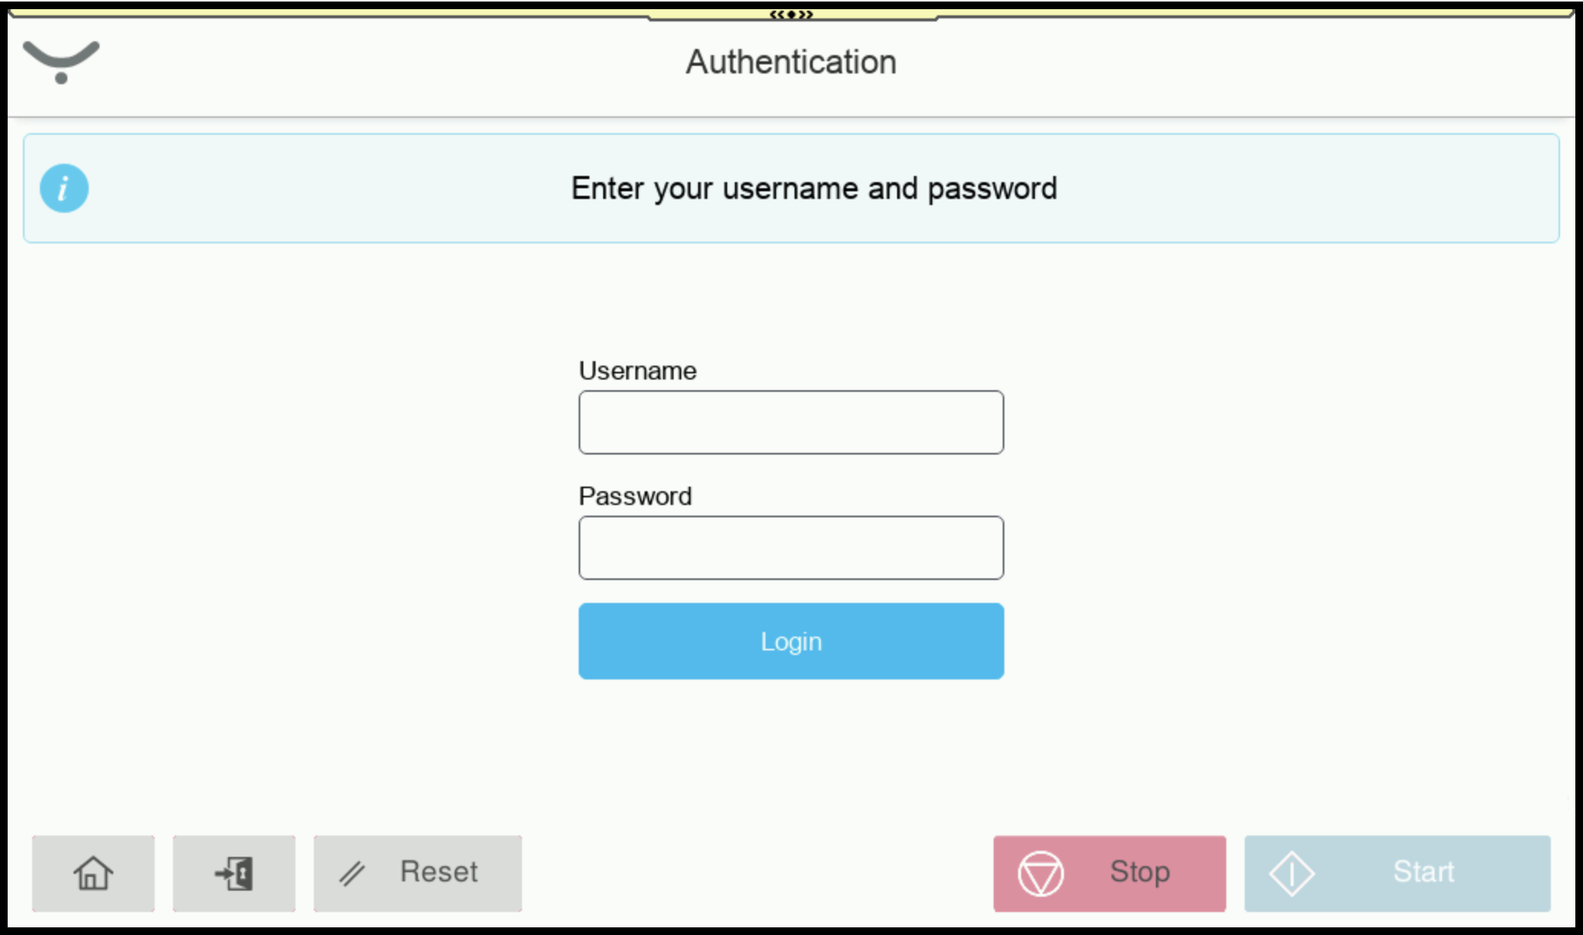The width and height of the screenshot is (1583, 935).
Task: Click the blue info icon
Action: [64, 188]
